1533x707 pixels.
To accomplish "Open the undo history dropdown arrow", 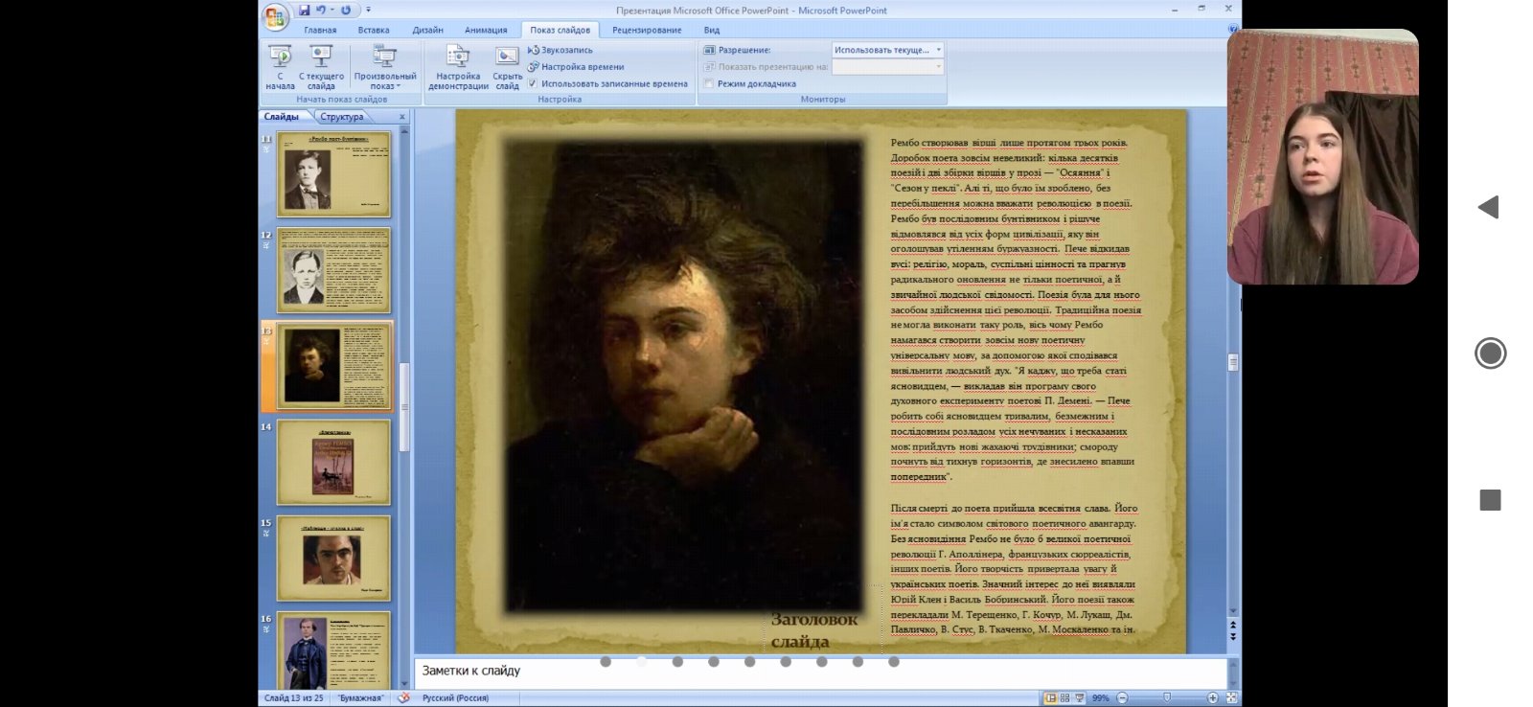I will tap(332, 11).
